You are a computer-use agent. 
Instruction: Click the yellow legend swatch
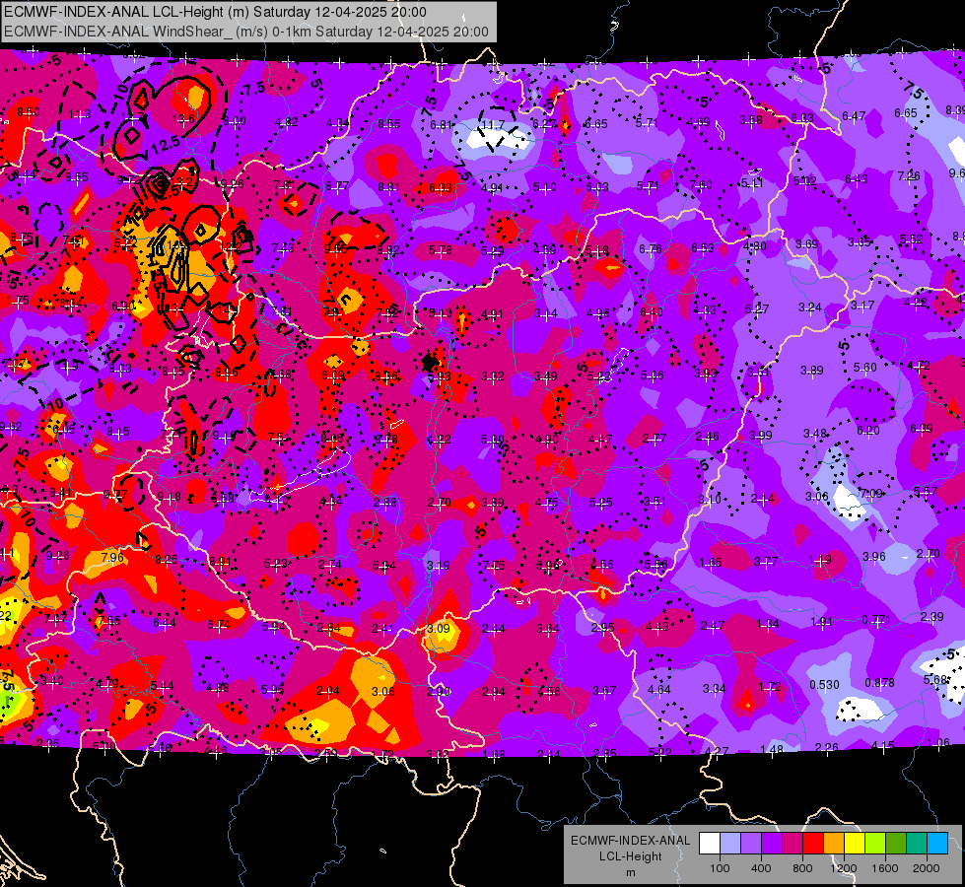[x=855, y=843]
